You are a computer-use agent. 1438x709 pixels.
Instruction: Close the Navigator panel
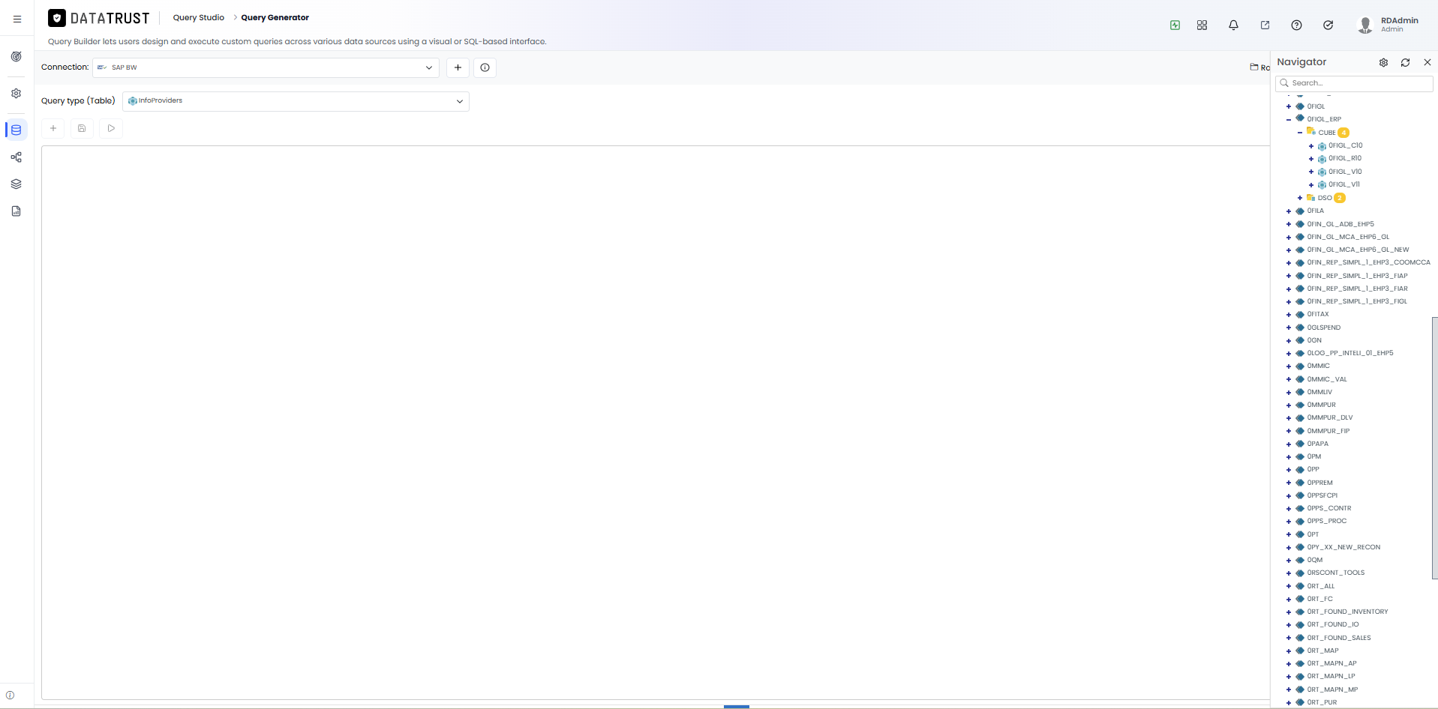coord(1427,62)
